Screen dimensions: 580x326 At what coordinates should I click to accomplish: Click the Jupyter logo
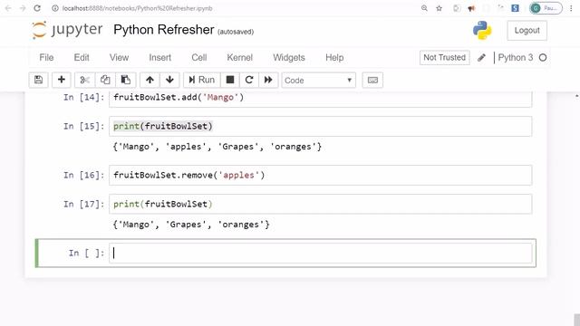(x=67, y=30)
